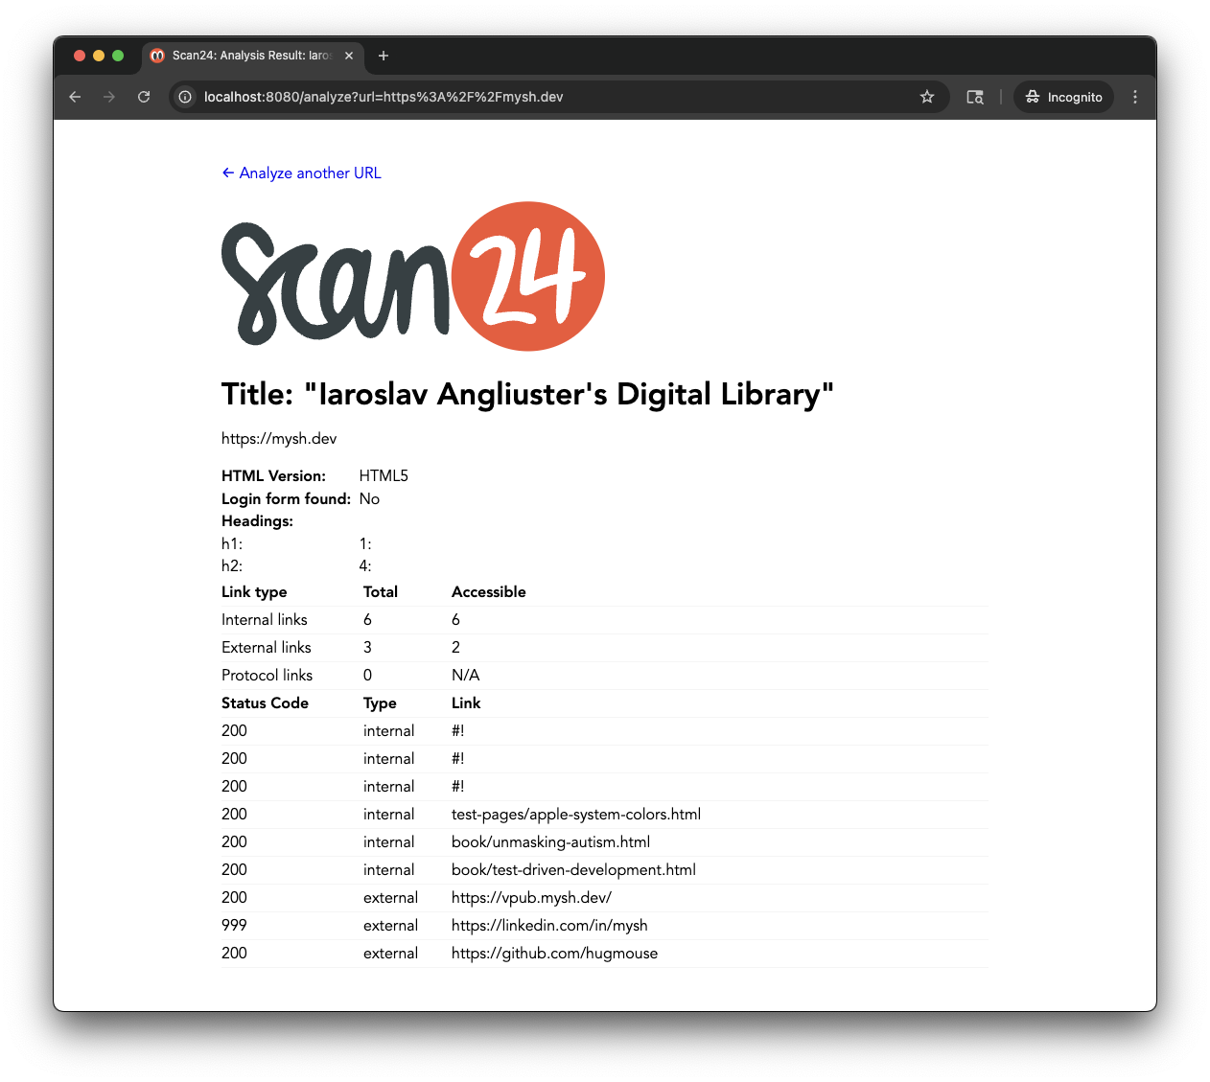This screenshot has height=1082, width=1210.
Task: Click the Link column header
Action: [466, 703]
